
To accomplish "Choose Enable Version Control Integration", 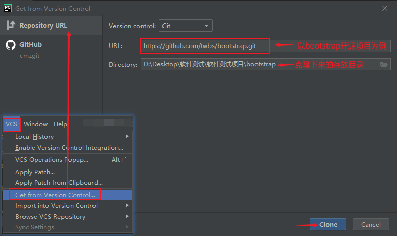I will coord(67,148).
